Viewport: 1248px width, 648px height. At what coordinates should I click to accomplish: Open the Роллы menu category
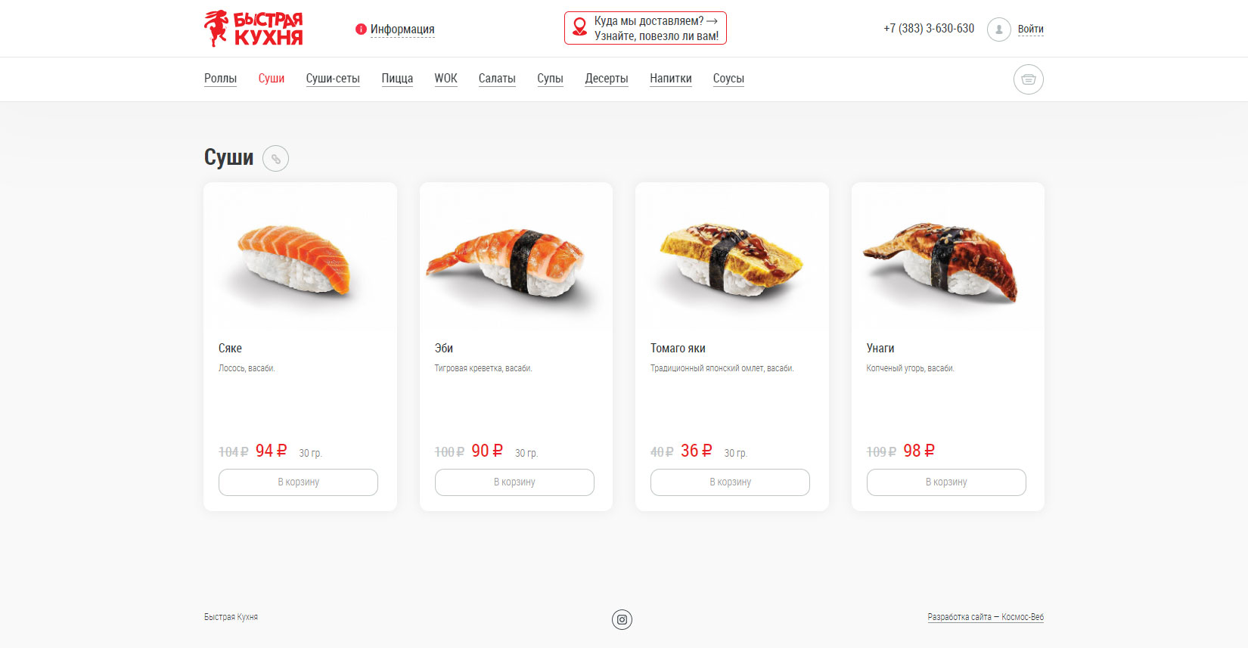(220, 79)
